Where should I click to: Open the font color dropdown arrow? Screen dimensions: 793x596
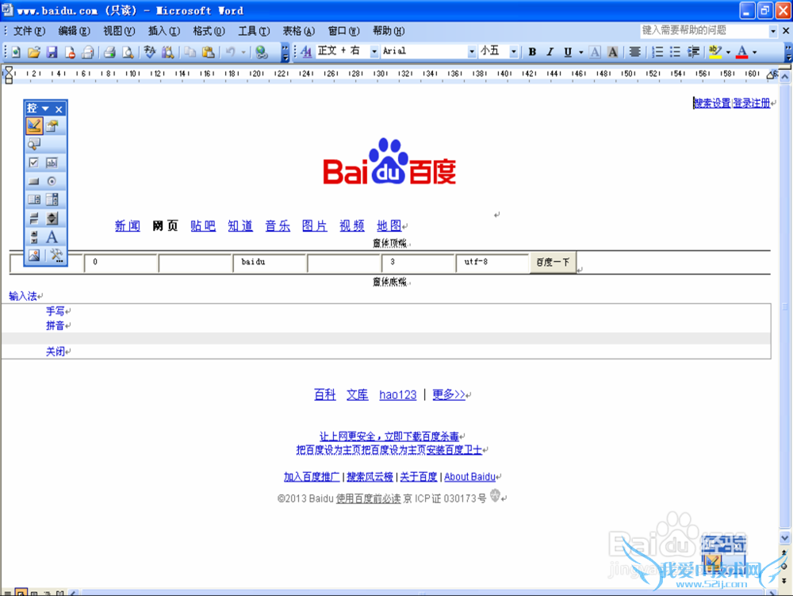pyautogui.click(x=755, y=52)
